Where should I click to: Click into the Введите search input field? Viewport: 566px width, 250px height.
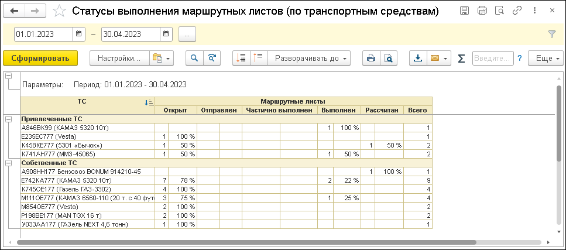(x=492, y=58)
